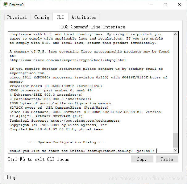The image size is (187, 184).
Task: Enable the Top checkbox
Action: 6,177
